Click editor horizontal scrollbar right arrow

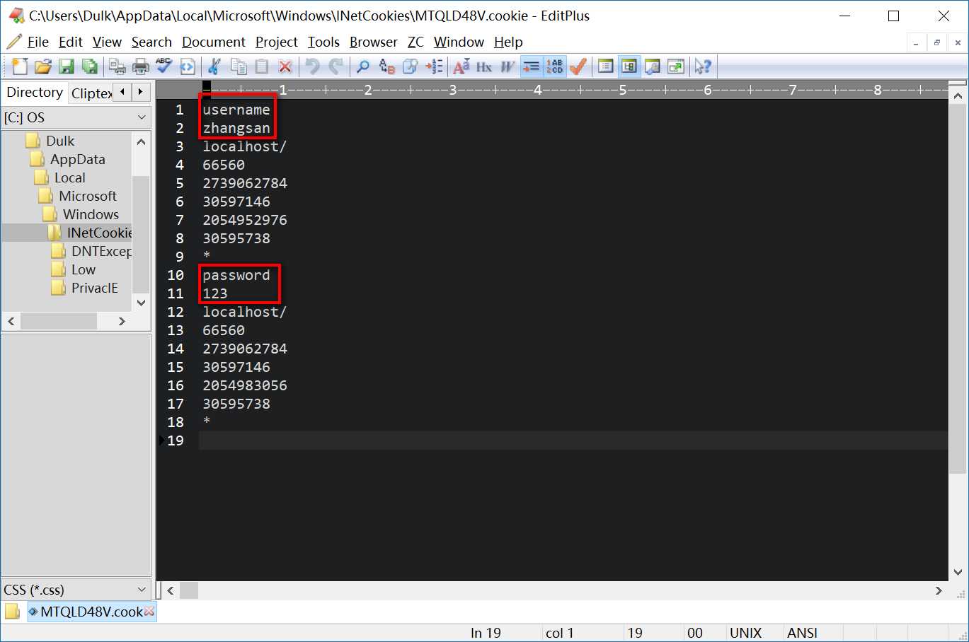[939, 590]
